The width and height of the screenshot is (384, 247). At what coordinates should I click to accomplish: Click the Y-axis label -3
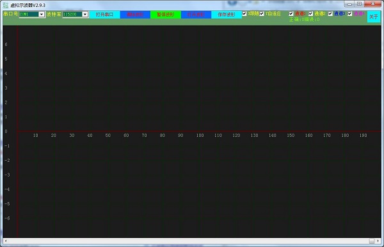(x=7, y=175)
